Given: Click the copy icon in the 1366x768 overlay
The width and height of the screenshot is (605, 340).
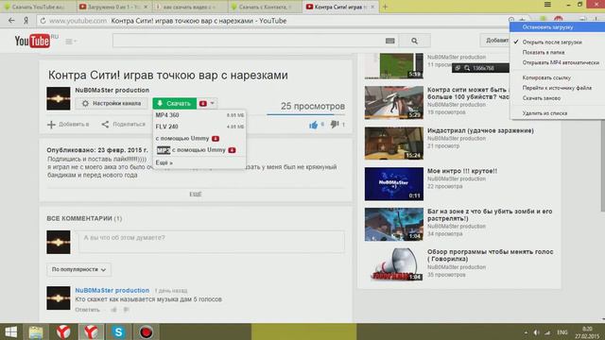Looking at the screenshot, I should pyautogui.click(x=458, y=68).
